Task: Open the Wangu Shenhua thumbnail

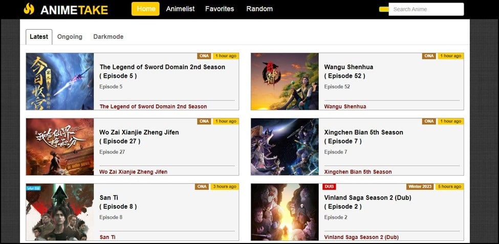Action: [x=285, y=81]
